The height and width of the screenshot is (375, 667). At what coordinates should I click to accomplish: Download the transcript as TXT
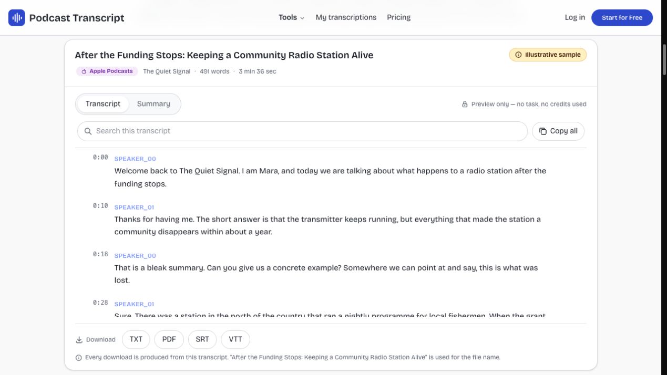[x=136, y=339]
